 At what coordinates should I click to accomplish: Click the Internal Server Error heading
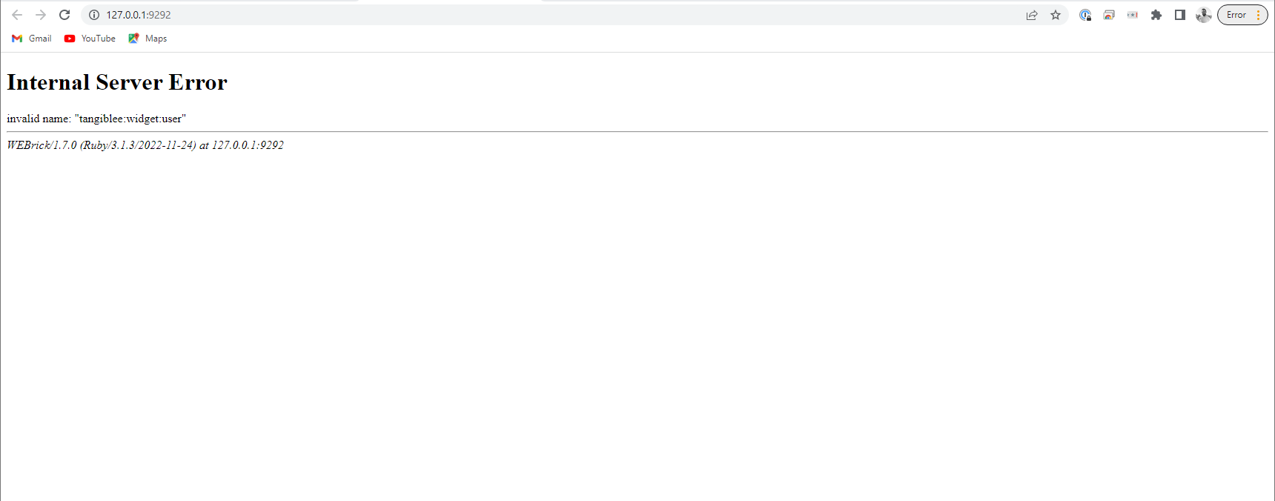pyautogui.click(x=116, y=82)
